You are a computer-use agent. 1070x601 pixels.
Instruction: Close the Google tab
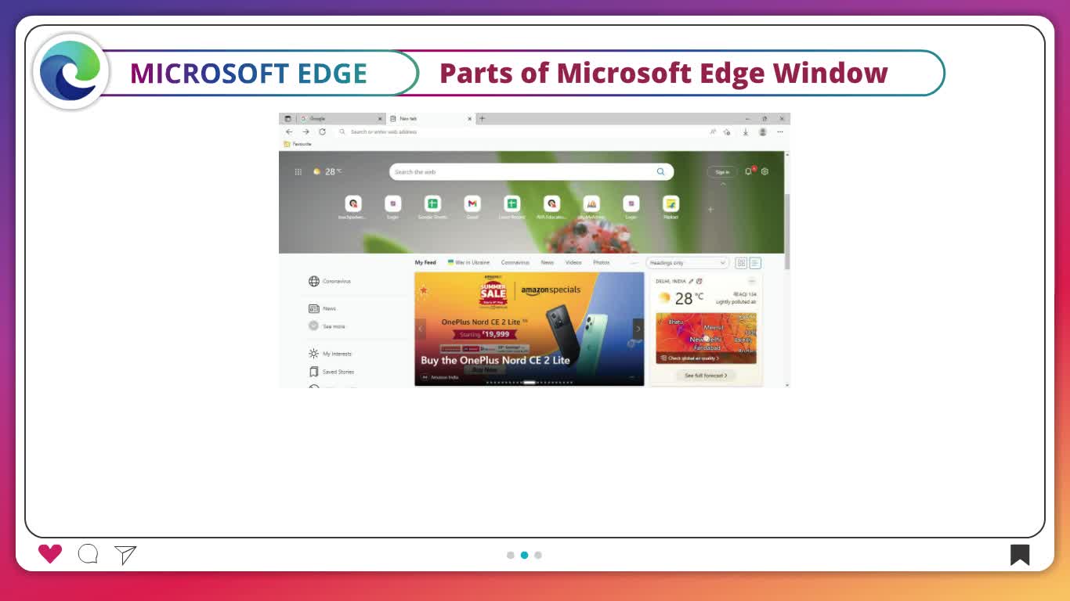point(381,119)
